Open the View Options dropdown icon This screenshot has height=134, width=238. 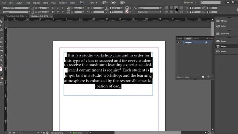tap(105, 3)
